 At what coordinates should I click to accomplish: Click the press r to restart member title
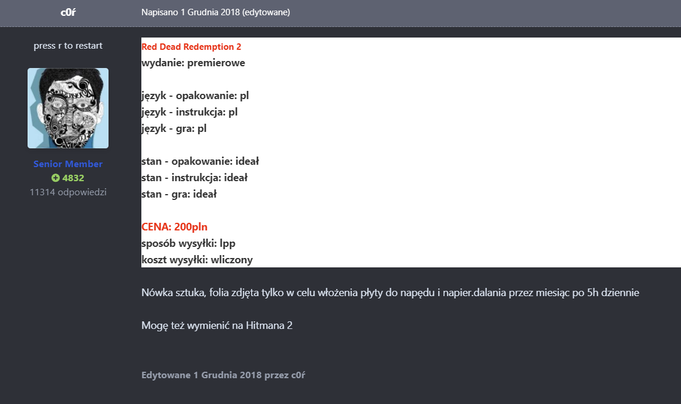68,46
